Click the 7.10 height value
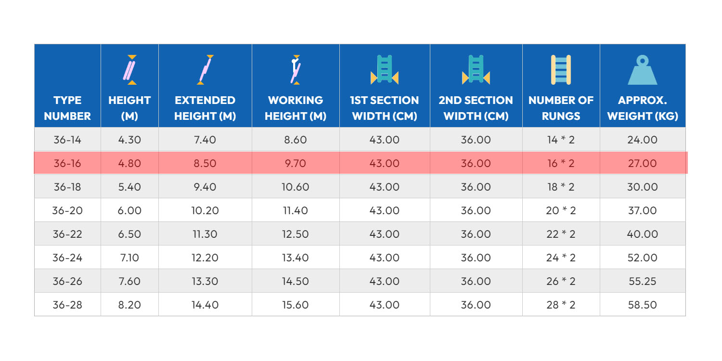 [129, 258]
